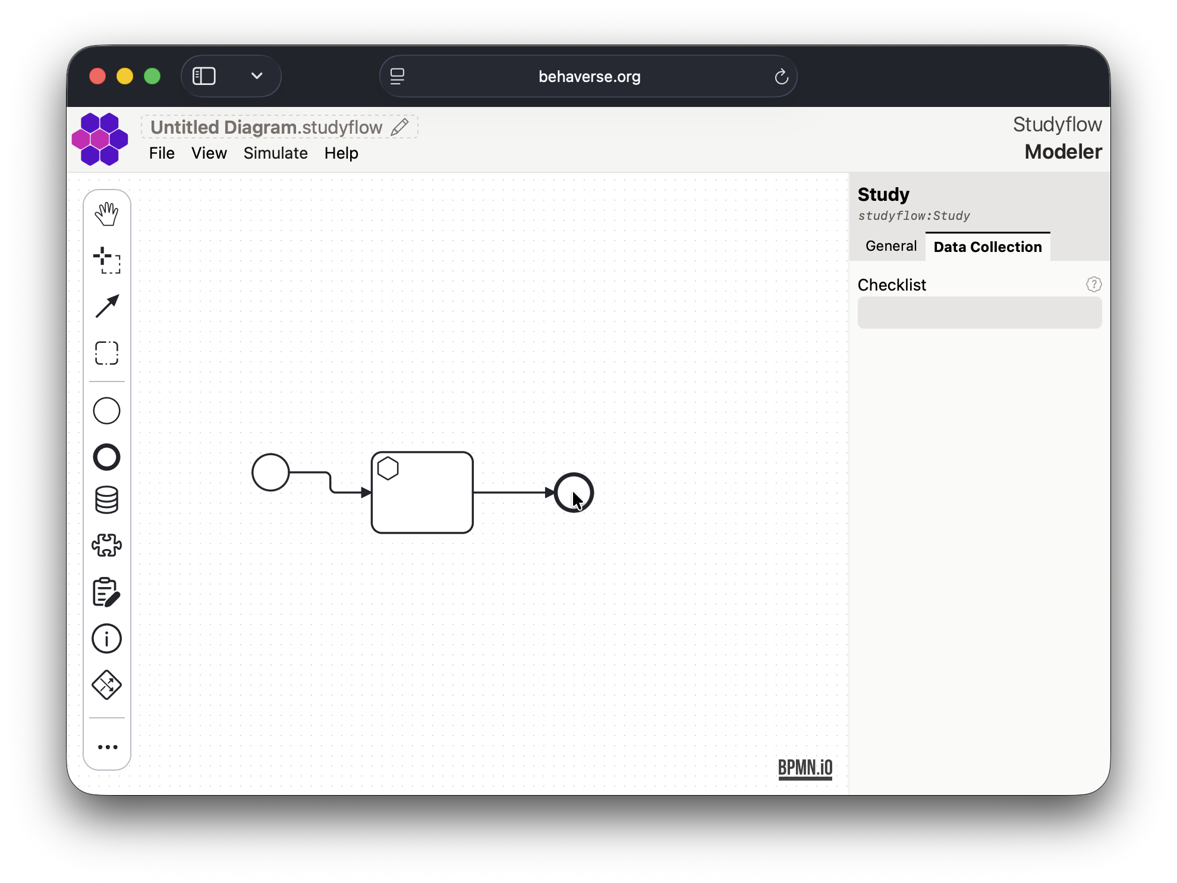Activate the hand tool in palette
The height and width of the screenshot is (883, 1177).
click(x=107, y=214)
